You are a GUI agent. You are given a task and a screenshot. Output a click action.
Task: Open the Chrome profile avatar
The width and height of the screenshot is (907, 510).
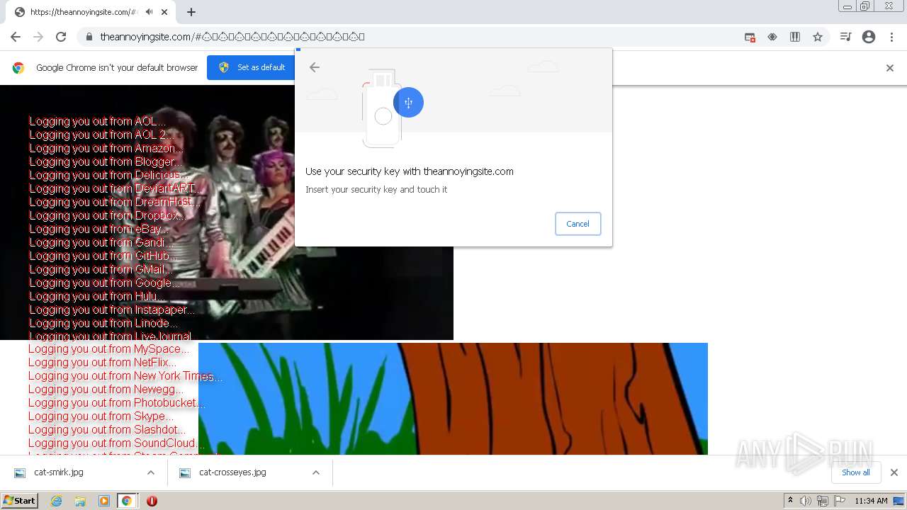click(869, 37)
